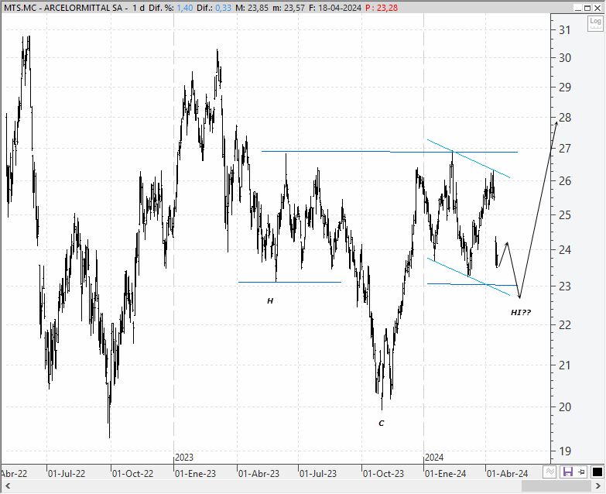Click the scrollbar left arrow
The width and height of the screenshot is (606, 494).
tap(7, 486)
